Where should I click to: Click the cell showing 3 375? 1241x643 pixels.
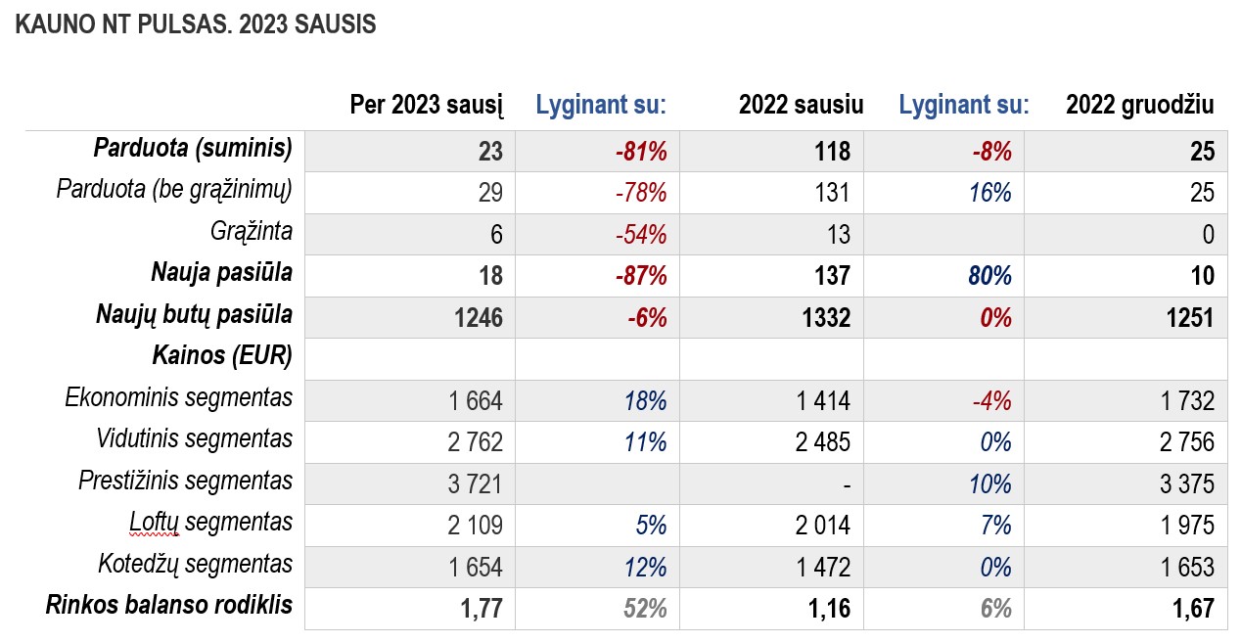click(1126, 483)
